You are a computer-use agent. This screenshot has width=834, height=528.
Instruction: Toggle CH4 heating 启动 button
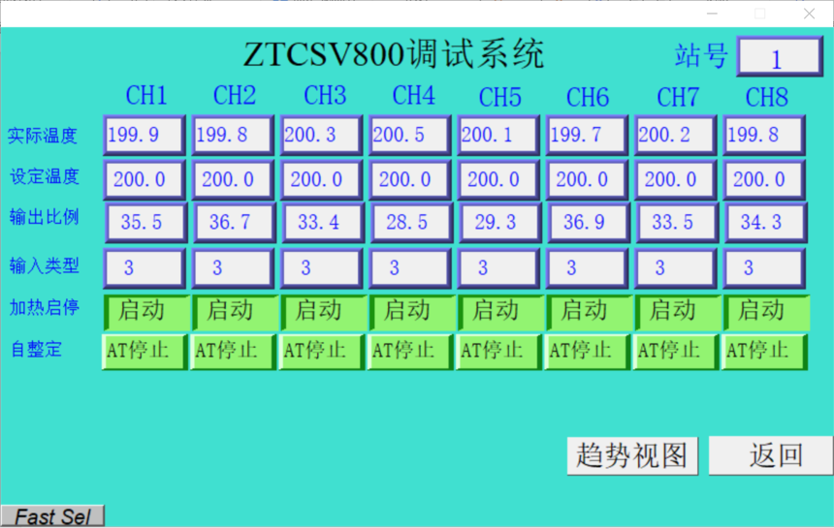tap(412, 313)
